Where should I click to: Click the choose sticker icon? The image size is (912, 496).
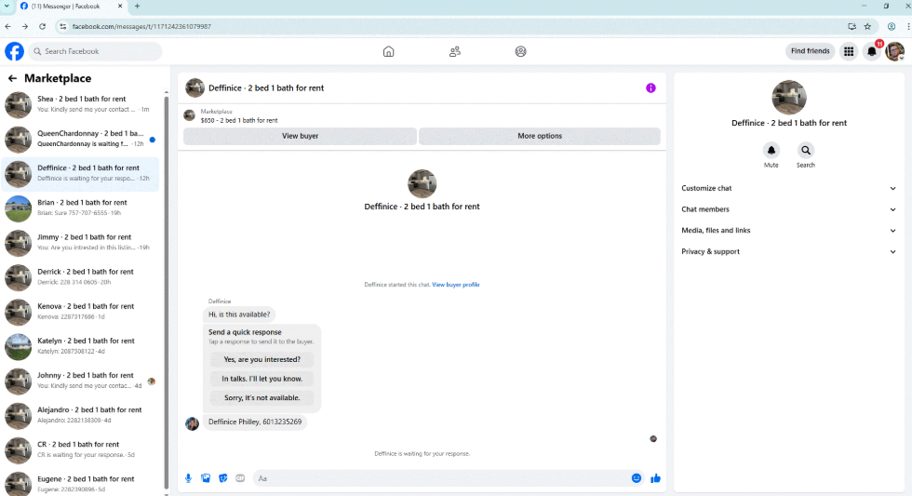223,478
